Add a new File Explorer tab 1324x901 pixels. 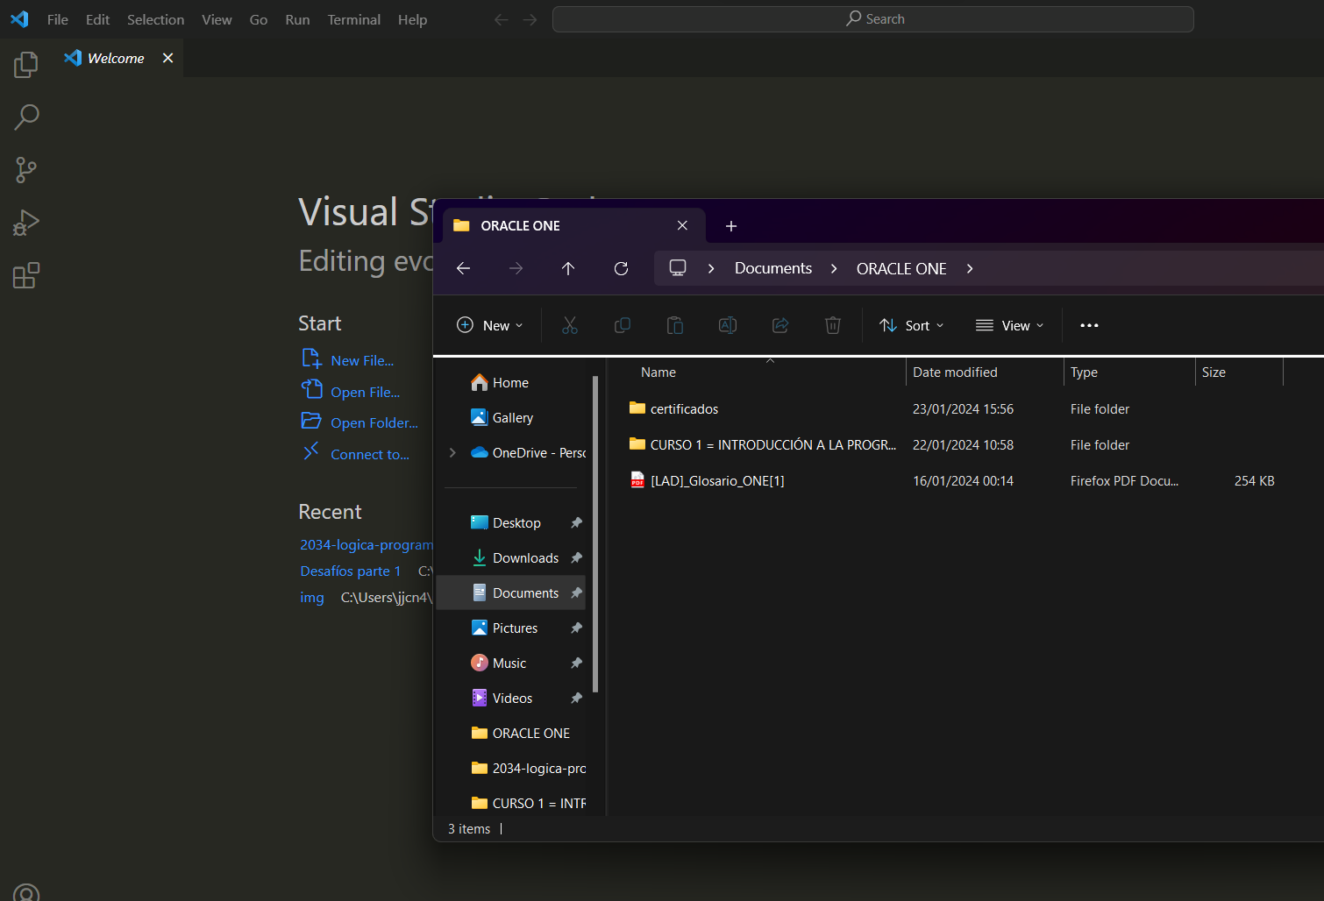tap(730, 226)
